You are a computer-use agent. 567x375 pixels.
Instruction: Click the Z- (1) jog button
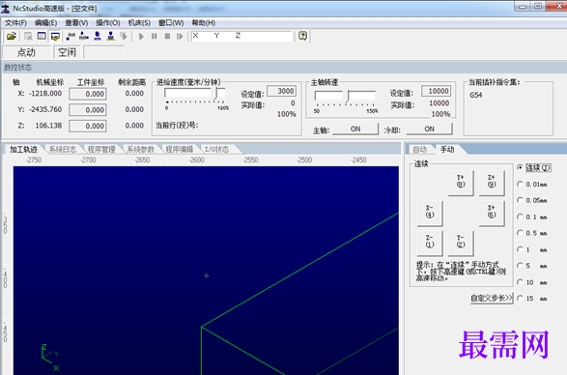pos(430,244)
